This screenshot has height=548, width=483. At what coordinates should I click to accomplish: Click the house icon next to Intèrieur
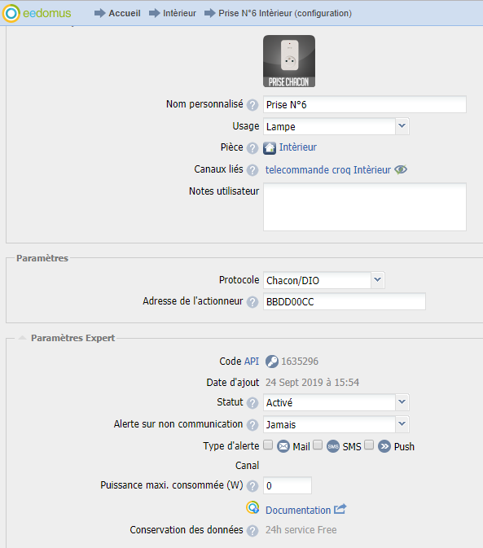(270, 148)
